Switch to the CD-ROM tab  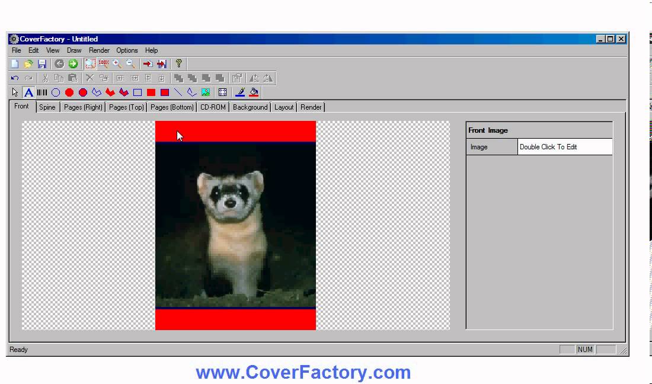213,107
